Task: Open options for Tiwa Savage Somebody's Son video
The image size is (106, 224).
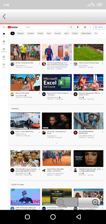Action: [x=71, y=132]
